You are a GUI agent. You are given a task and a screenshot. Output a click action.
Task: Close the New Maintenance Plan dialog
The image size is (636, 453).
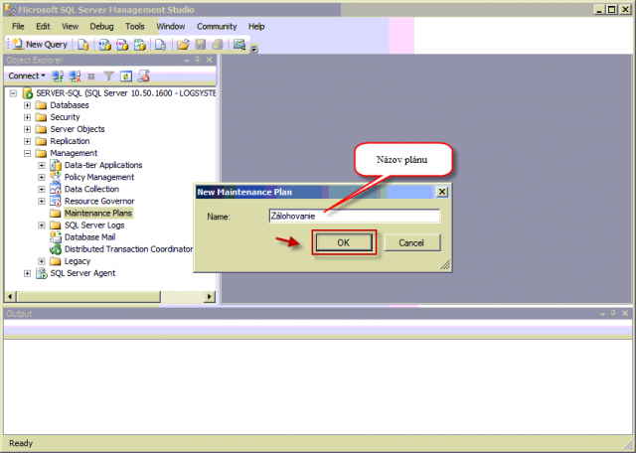click(x=442, y=192)
